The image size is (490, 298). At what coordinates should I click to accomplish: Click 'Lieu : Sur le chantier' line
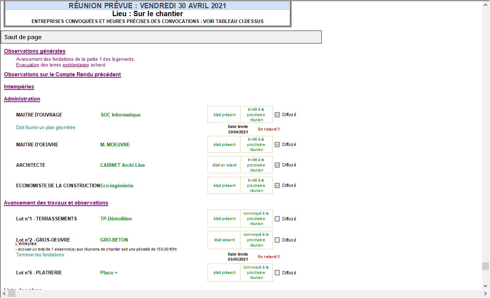pos(147,14)
